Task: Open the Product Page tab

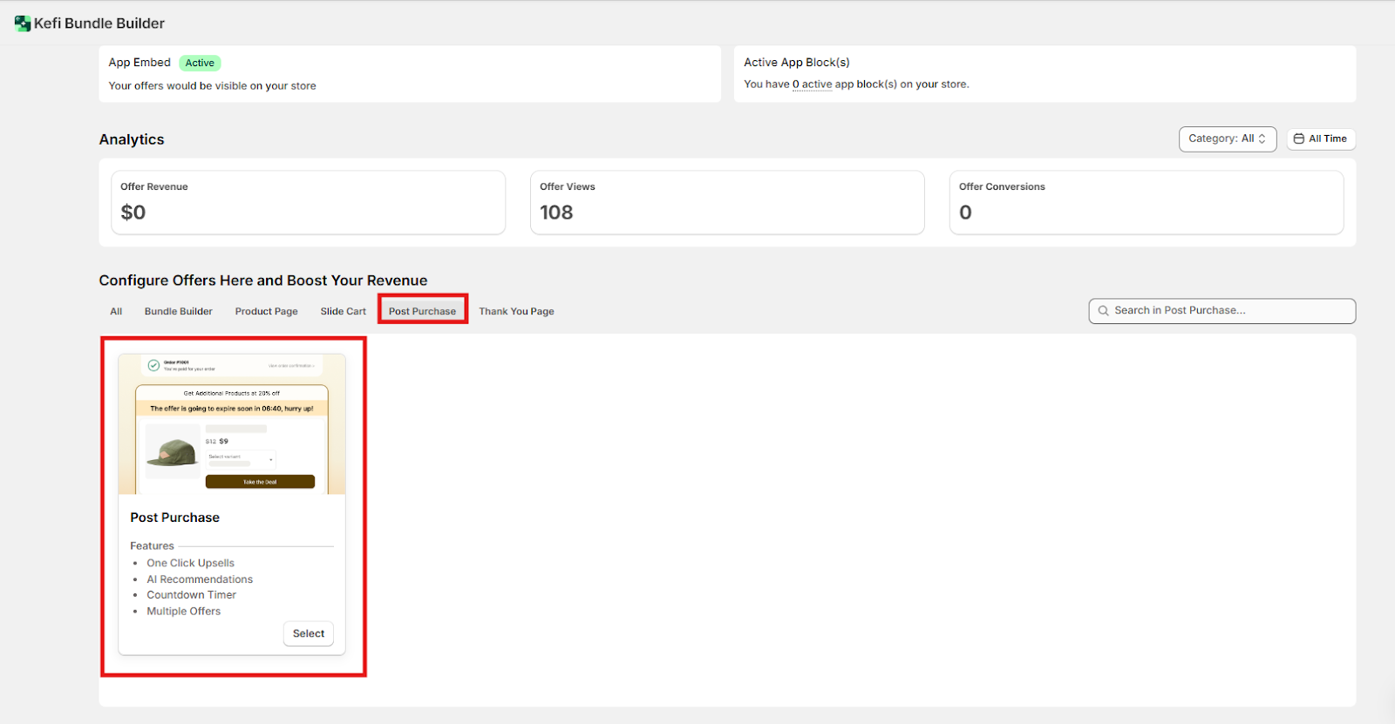Action: click(266, 312)
